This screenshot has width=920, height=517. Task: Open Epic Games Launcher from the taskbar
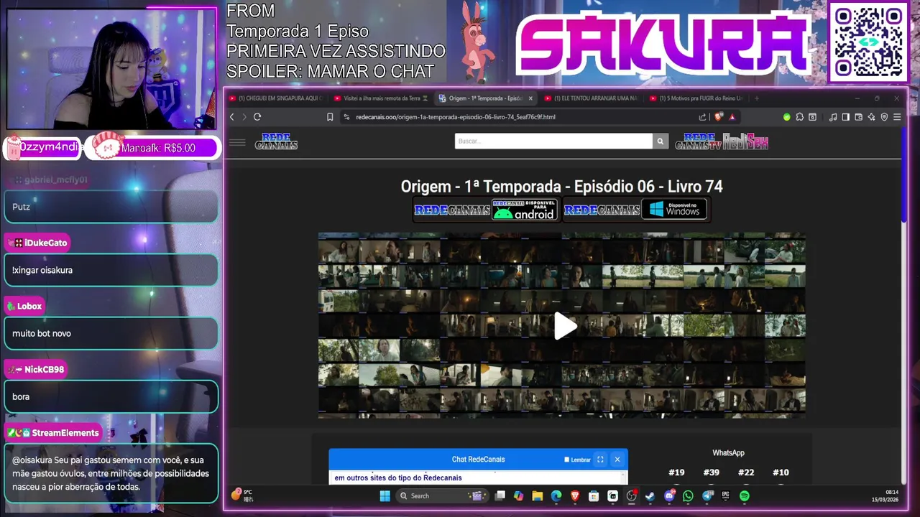[x=726, y=495]
